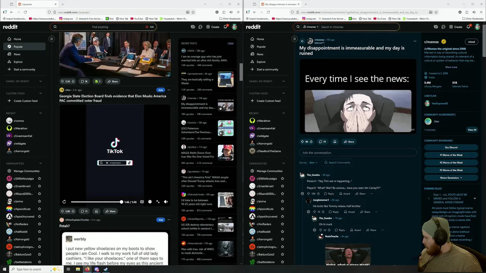Collapse Recent section in left window
Viewport: 486px width, 273px height.
[41, 113]
